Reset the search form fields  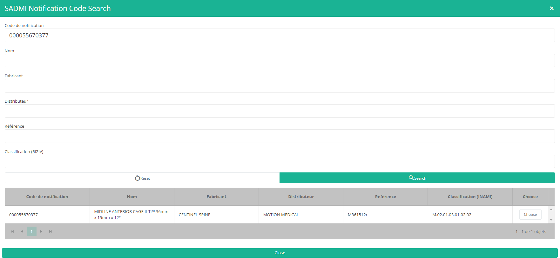[x=142, y=178]
